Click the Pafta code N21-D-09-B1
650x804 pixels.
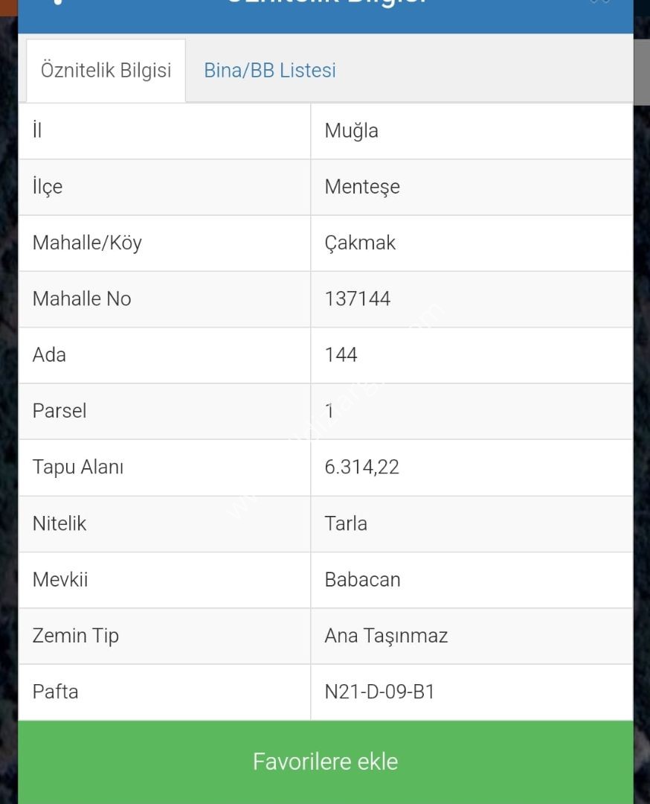coord(379,691)
